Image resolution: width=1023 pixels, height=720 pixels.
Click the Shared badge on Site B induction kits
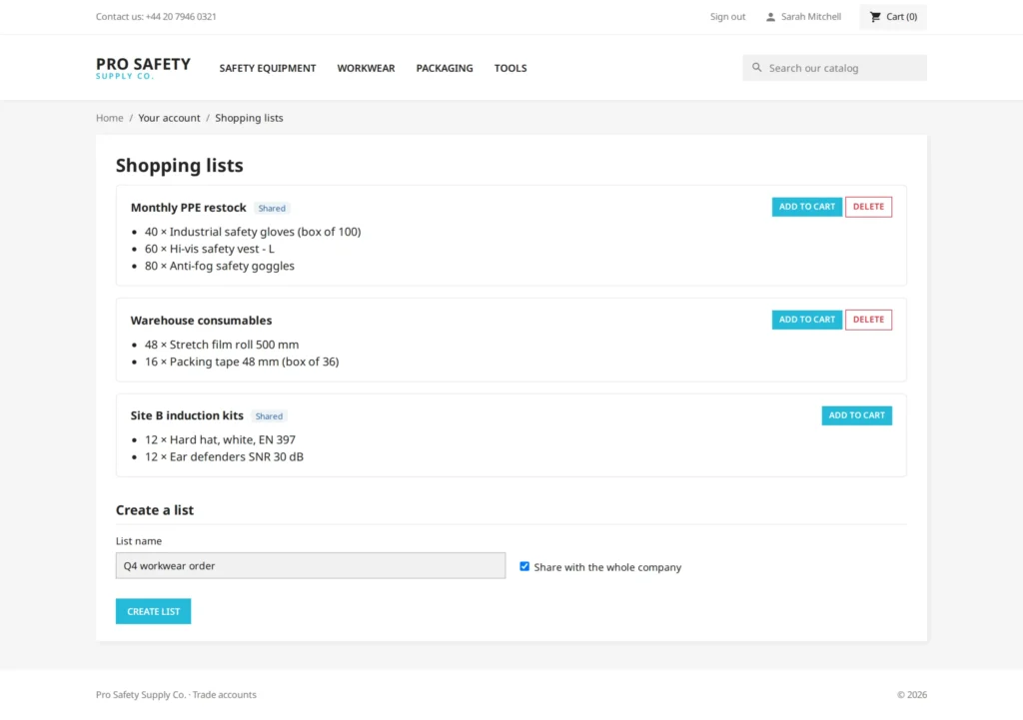(x=269, y=416)
